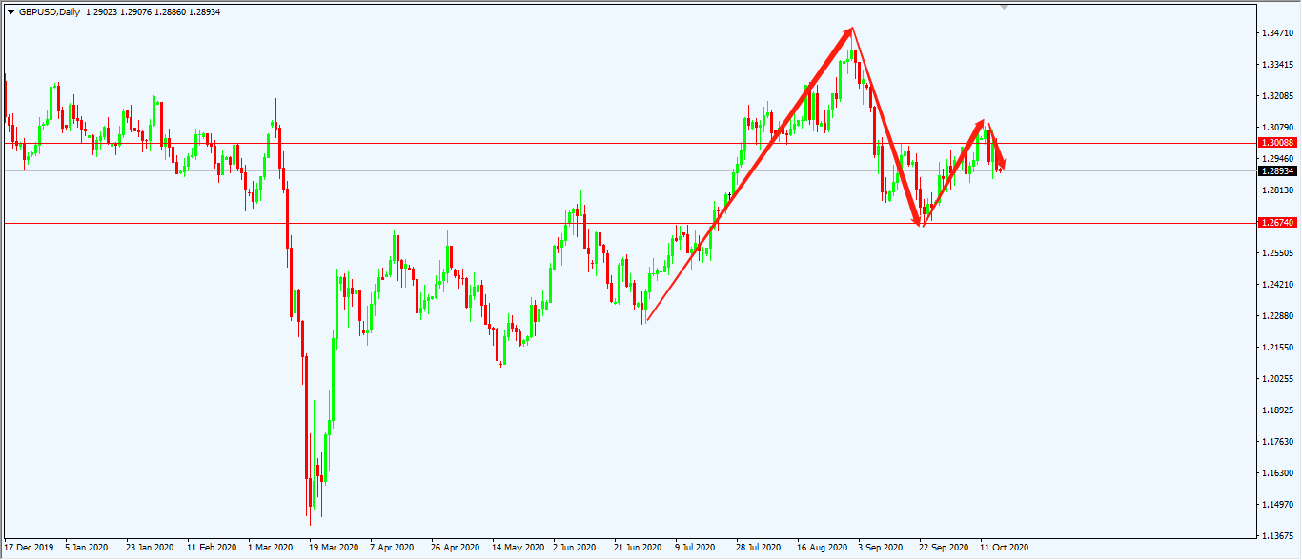Click the 1.34710 price scale label
The height and width of the screenshot is (560, 1302).
(x=1276, y=33)
